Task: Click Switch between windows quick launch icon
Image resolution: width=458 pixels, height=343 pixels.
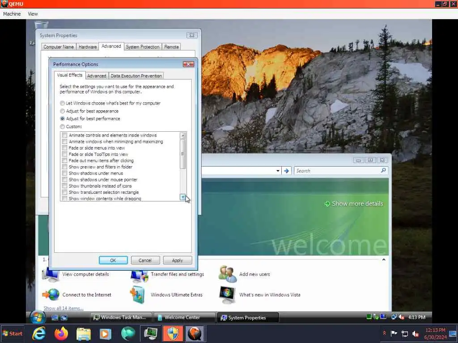Action: tap(64, 318)
